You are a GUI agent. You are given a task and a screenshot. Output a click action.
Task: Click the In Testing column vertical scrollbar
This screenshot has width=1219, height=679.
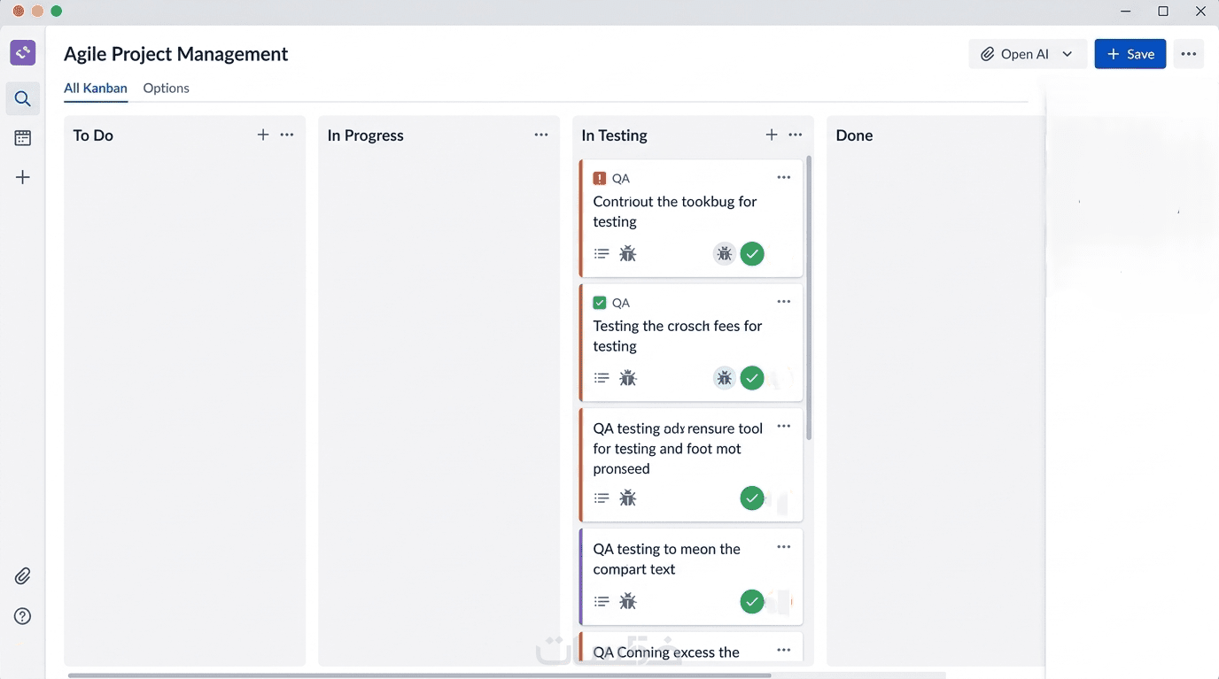pyautogui.click(x=809, y=301)
